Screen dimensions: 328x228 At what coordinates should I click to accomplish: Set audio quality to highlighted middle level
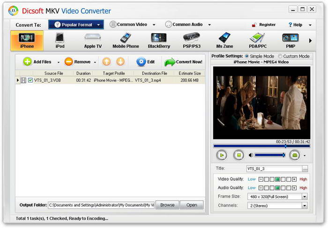277,188
